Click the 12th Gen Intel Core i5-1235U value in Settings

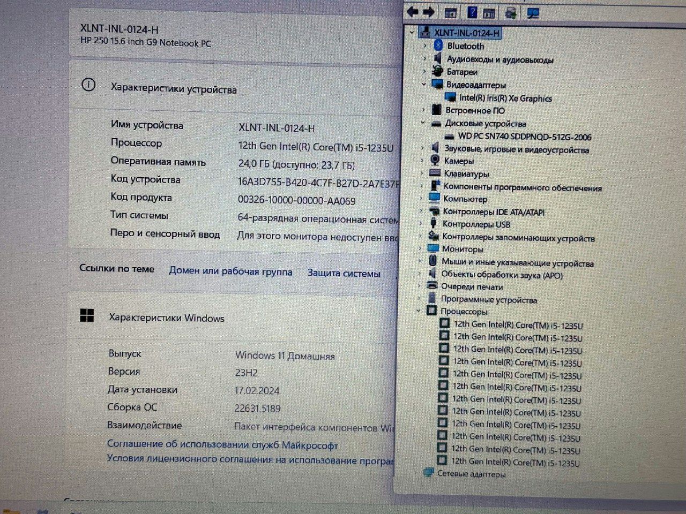coord(316,147)
